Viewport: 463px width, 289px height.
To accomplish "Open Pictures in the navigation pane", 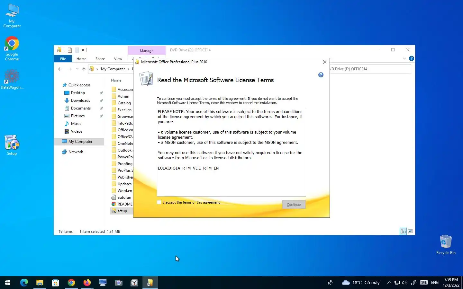I will point(78,116).
